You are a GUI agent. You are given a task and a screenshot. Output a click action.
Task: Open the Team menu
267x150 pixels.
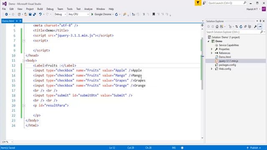(x=60, y=9)
